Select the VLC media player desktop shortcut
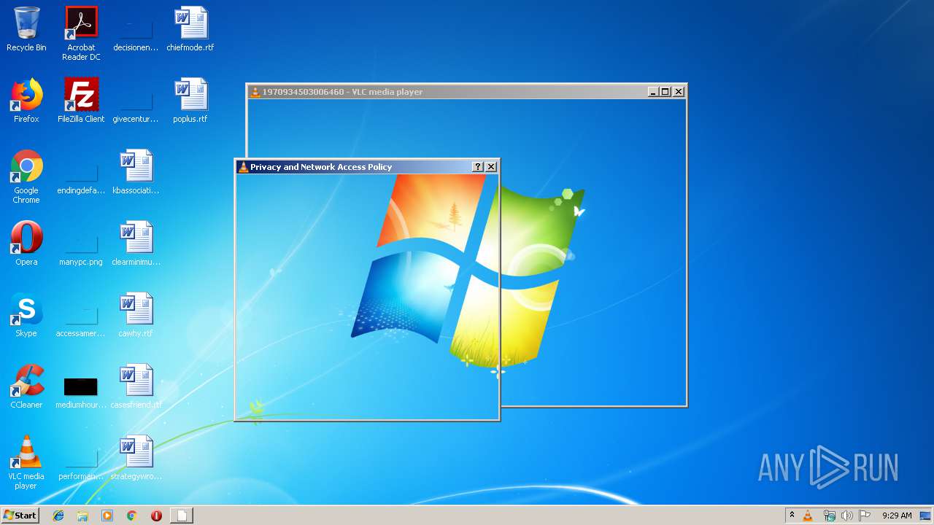 click(x=26, y=462)
